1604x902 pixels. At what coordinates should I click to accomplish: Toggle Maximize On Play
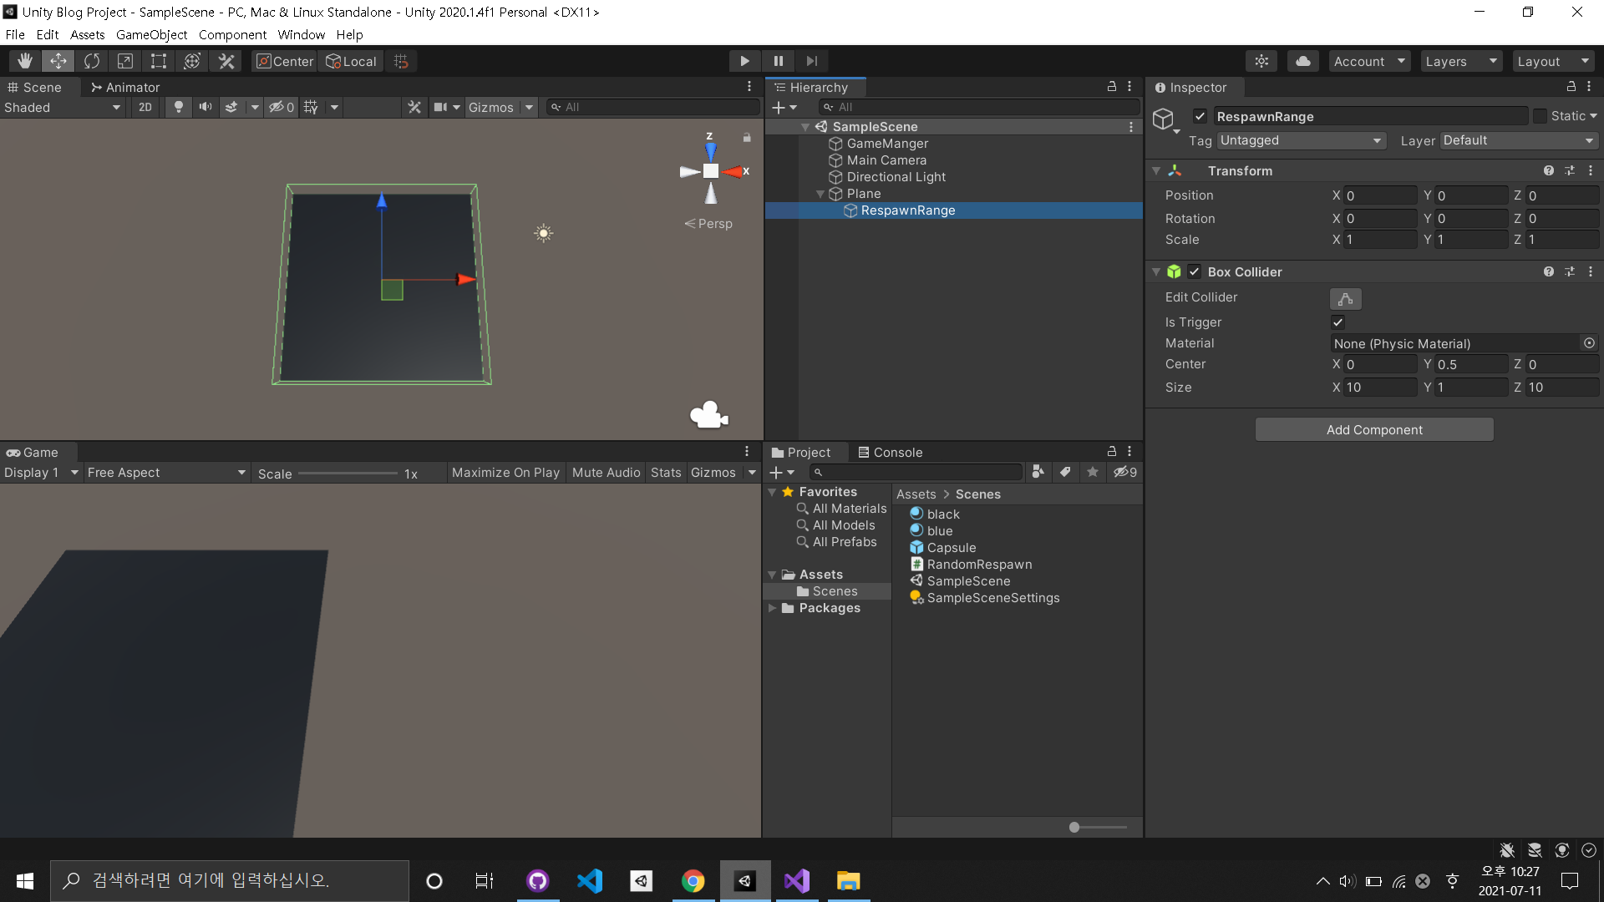505,473
